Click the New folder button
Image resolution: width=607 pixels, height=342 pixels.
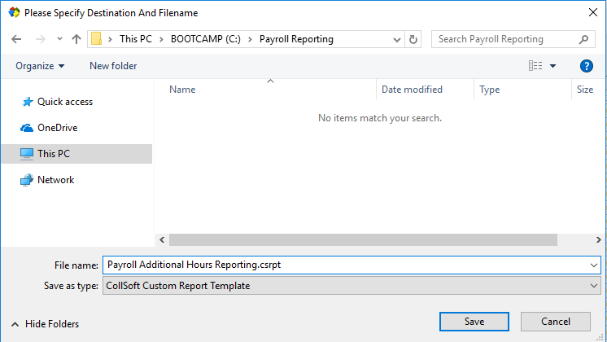(x=113, y=66)
